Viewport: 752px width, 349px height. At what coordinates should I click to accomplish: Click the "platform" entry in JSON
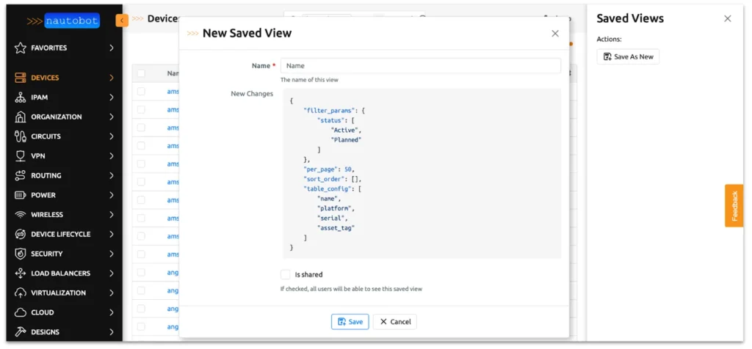click(334, 208)
